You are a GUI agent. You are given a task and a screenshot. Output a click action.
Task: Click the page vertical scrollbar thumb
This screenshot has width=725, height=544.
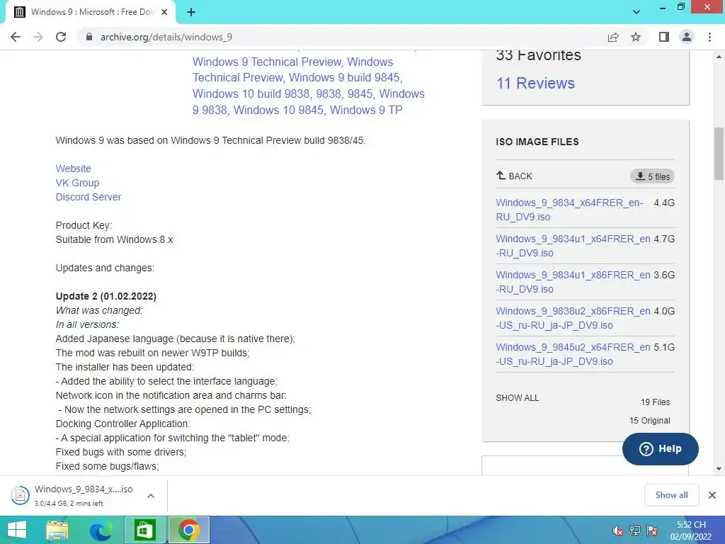coord(719,154)
